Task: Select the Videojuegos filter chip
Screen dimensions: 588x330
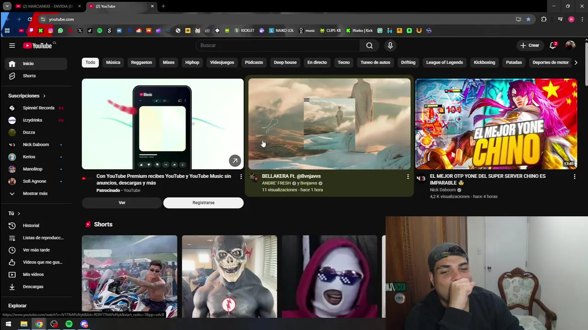Action: [222, 62]
